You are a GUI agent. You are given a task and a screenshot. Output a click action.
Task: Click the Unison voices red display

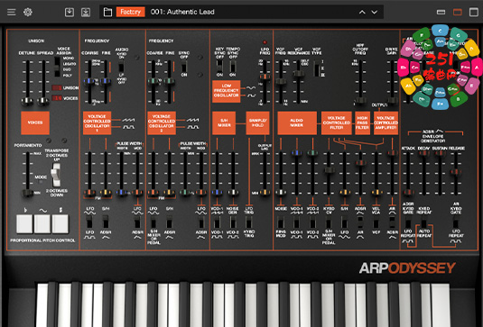(x=57, y=88)
